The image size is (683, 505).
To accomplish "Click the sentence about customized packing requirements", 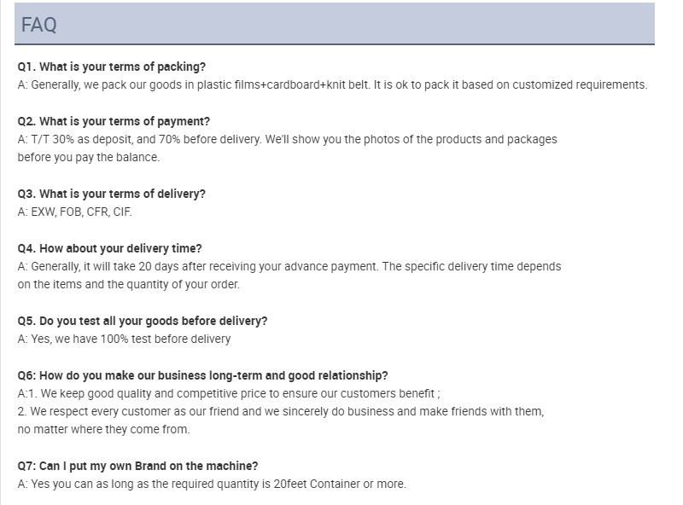I will [510, 84].
